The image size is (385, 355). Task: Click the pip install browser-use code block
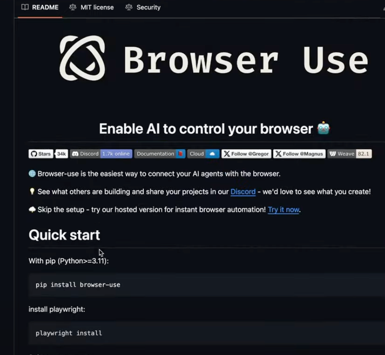[207, 285]
